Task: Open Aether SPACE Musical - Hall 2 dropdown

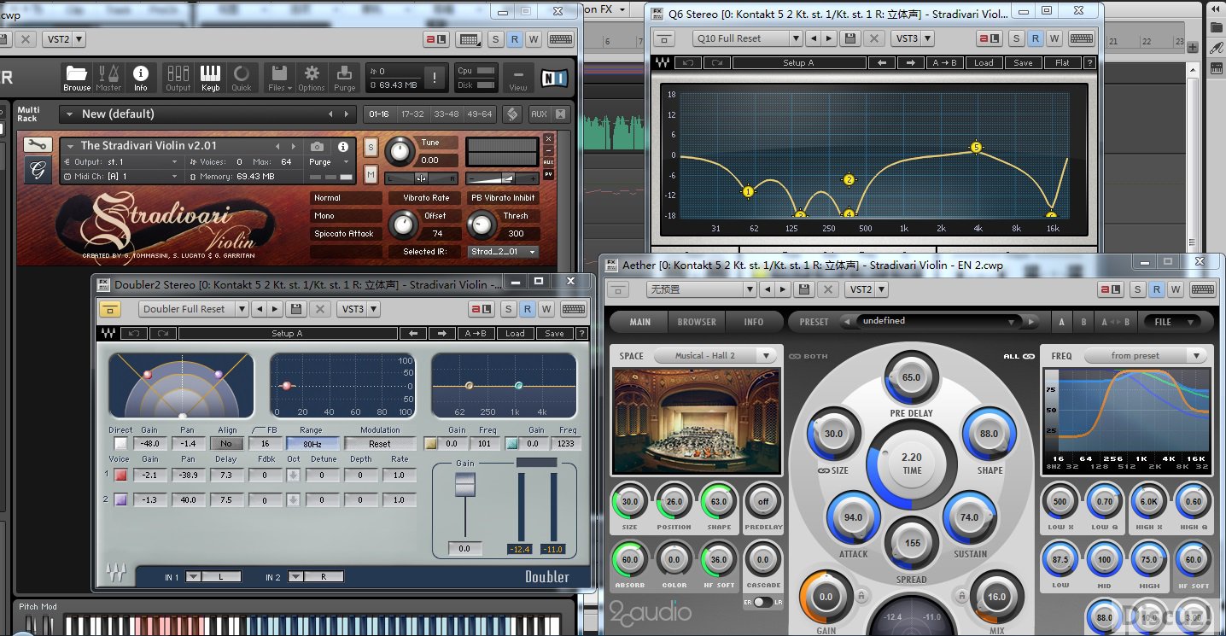Action: click(x=715, y=356)
